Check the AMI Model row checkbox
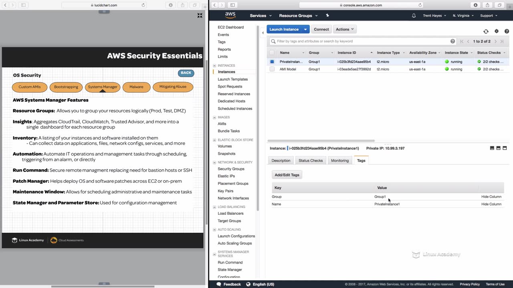 point(272,69)
